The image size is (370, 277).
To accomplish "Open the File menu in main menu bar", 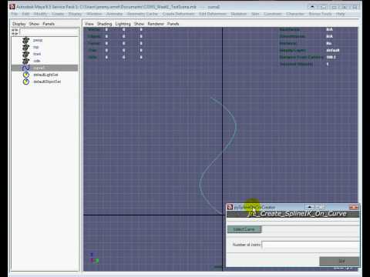I will click(15, 14).
